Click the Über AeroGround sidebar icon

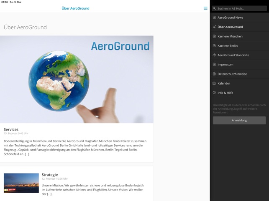coord(214,27)
